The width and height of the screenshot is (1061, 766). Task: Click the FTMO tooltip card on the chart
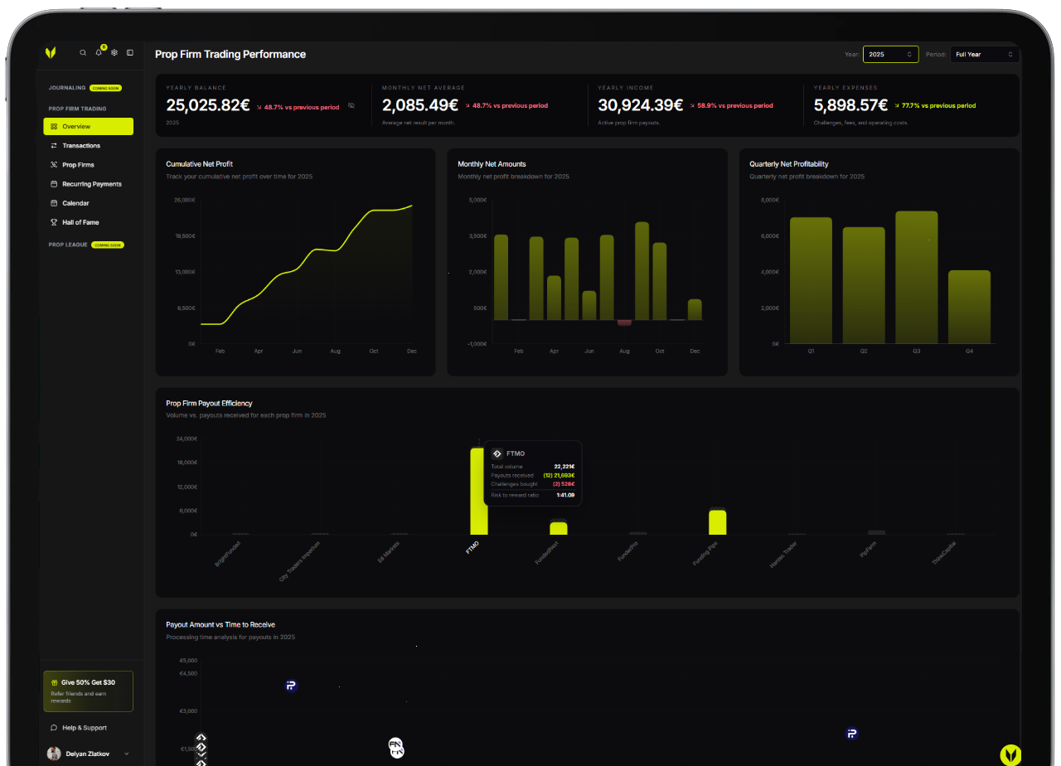point(534,473)
